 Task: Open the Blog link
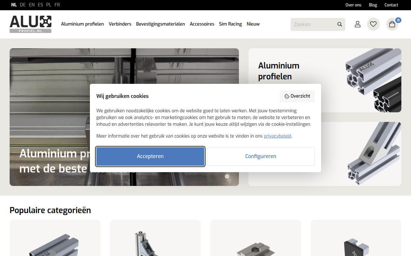373,5
